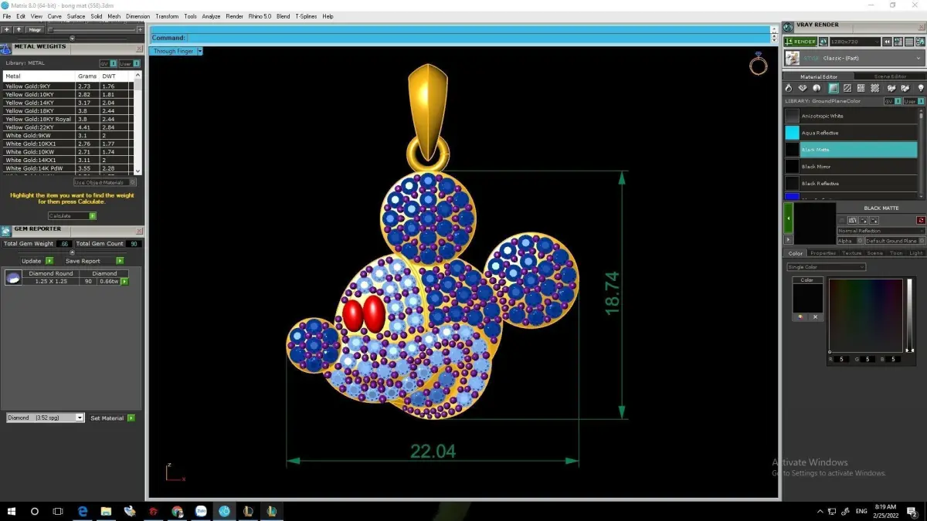Screen dimensions: 927x521
Task: Open the Single Color dropdown
Action: coord(826,267)
